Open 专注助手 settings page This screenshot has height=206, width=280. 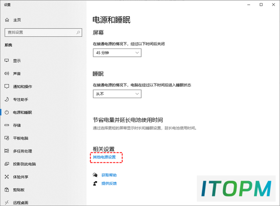[21, 100]
